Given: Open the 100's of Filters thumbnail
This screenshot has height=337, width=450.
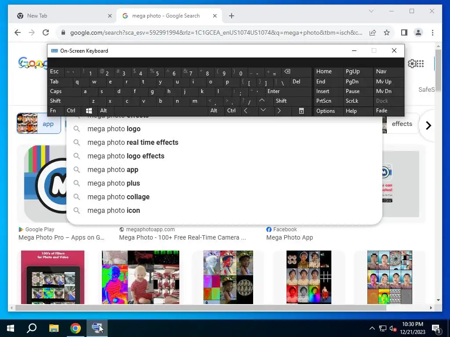Looking at the screenshot, I should click(x=53, y=277).
